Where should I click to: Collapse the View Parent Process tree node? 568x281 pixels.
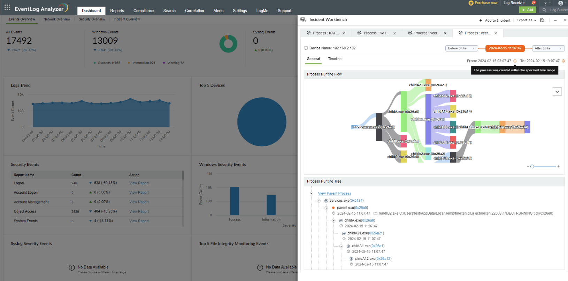click(x=312, y=194)
